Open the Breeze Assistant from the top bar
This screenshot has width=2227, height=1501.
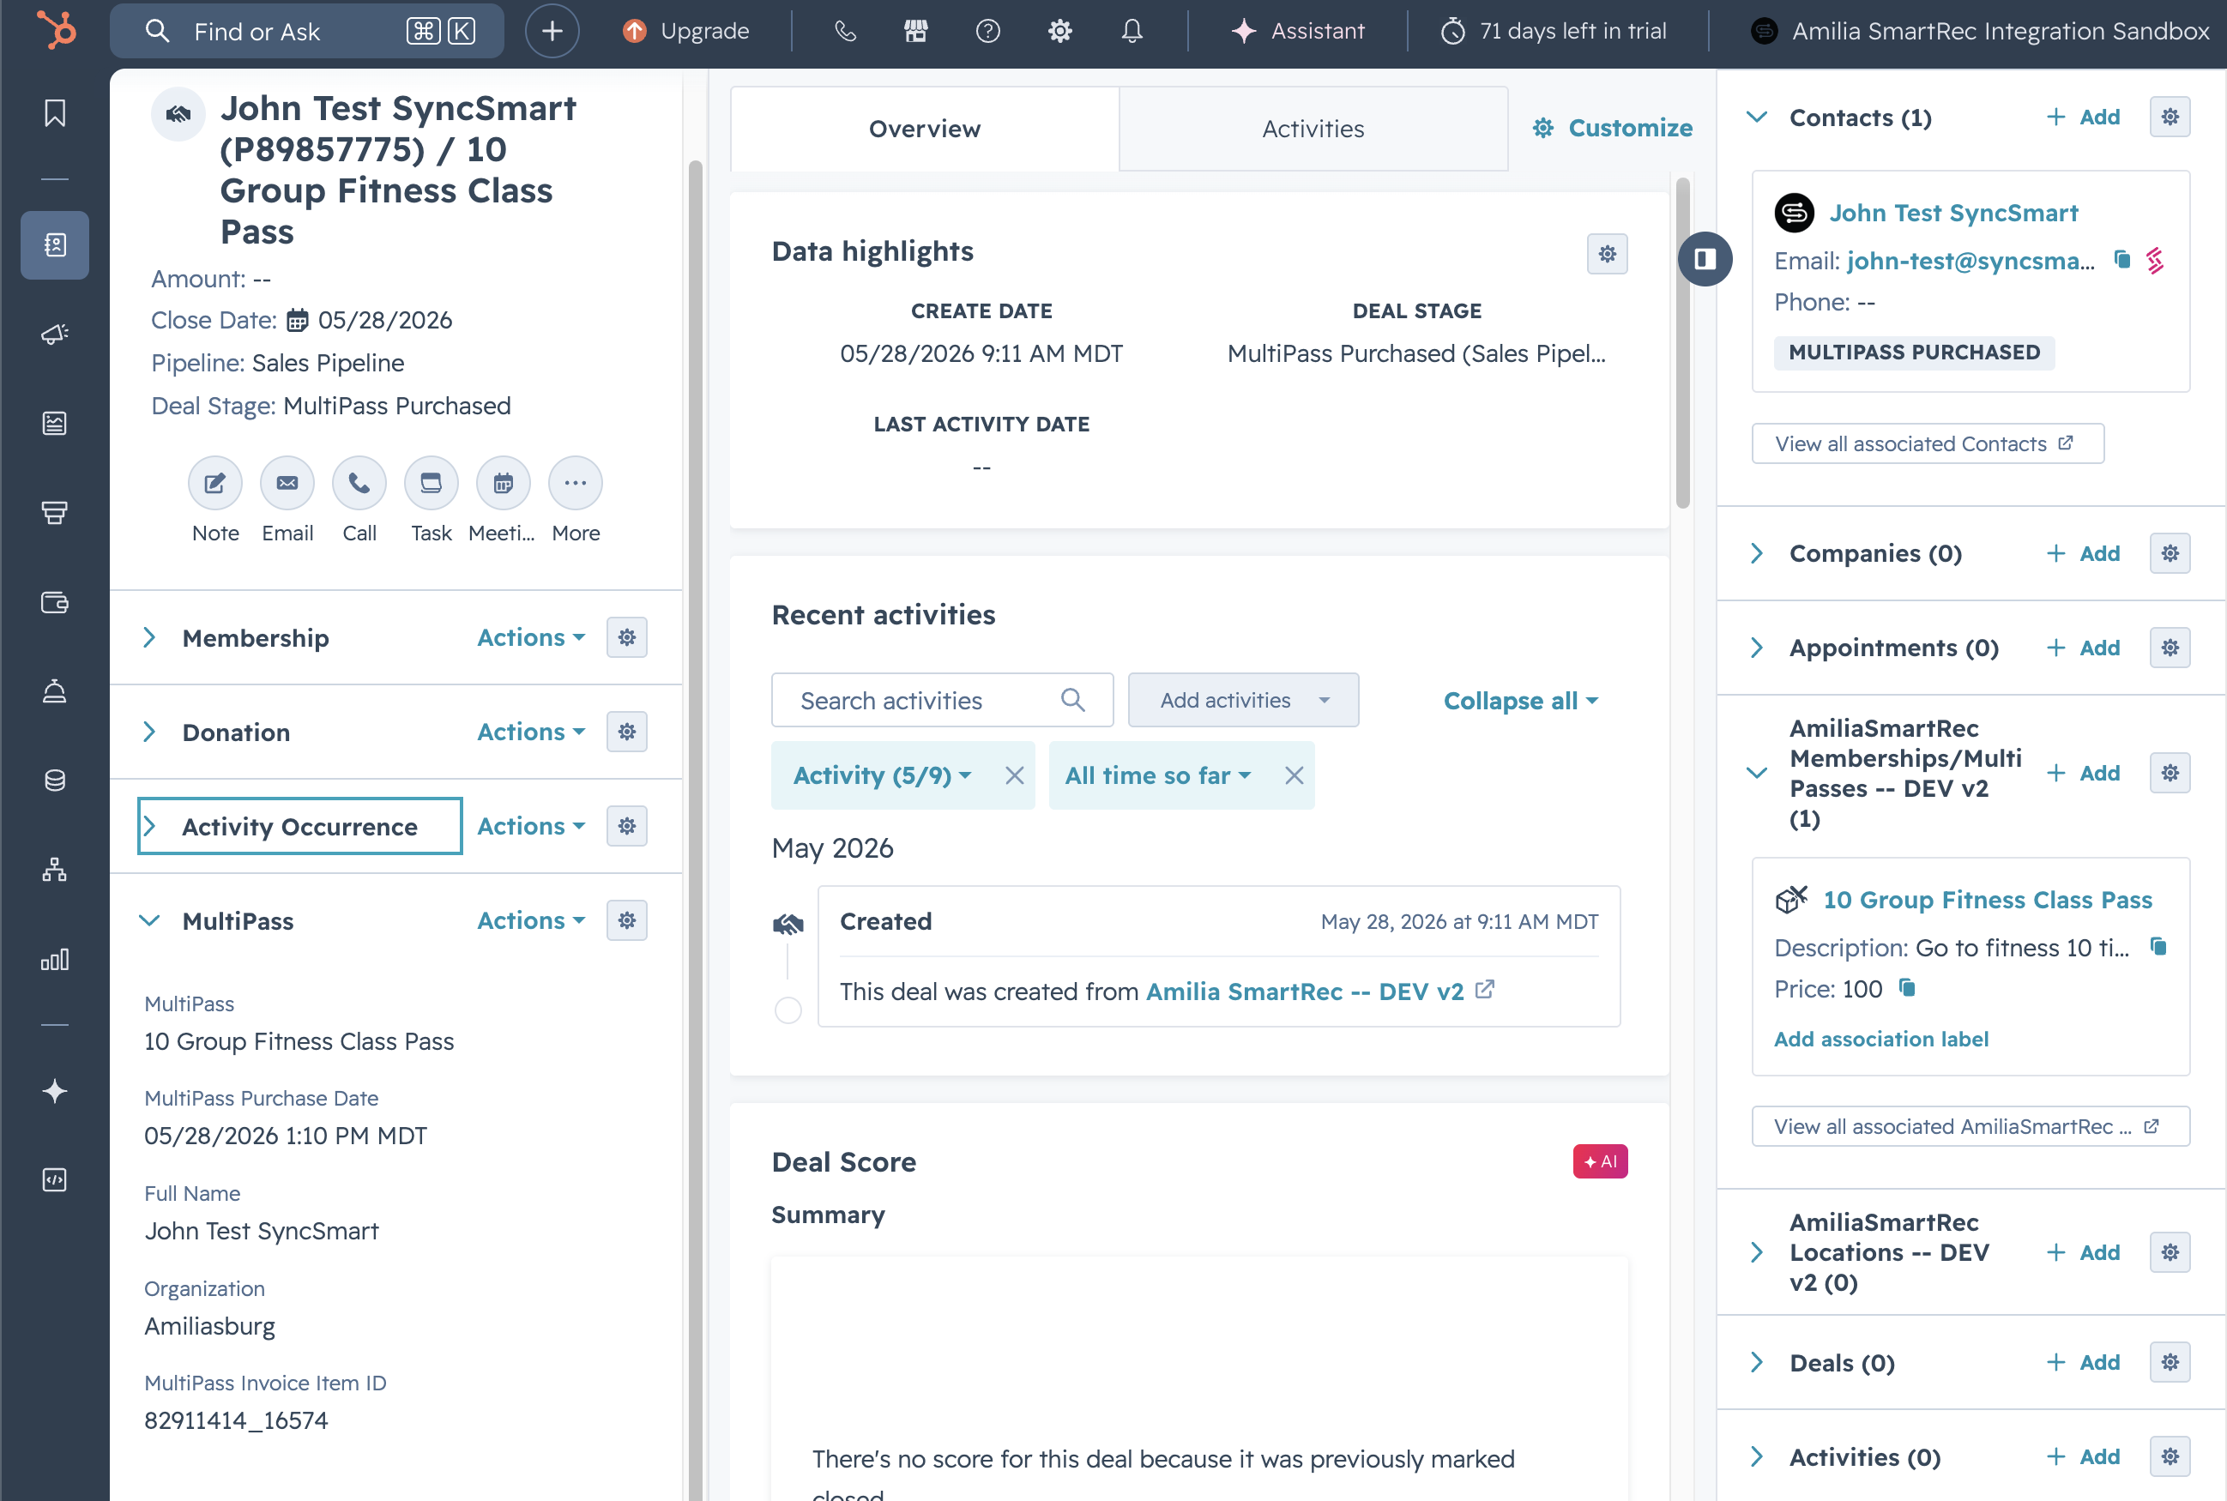tap(1297, 31)
